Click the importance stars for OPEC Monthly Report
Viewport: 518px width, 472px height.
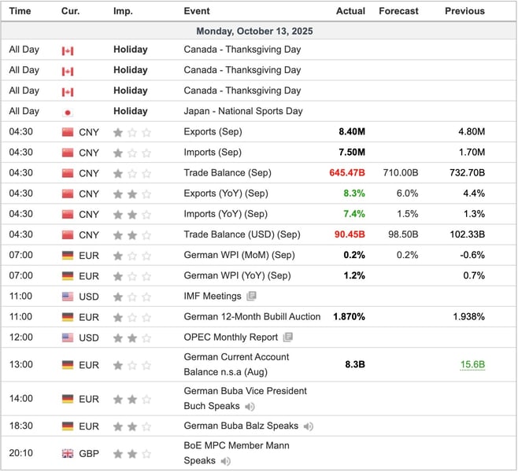[131, 337]
